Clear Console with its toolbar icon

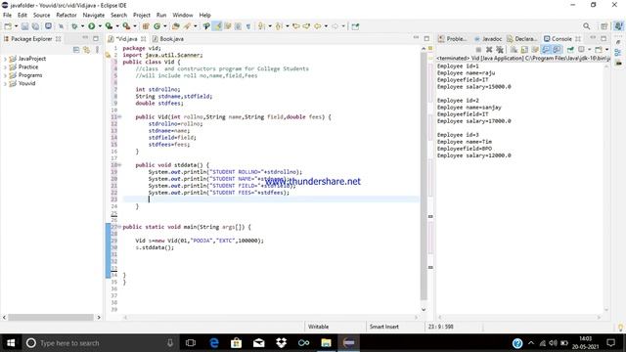point(514,50)
